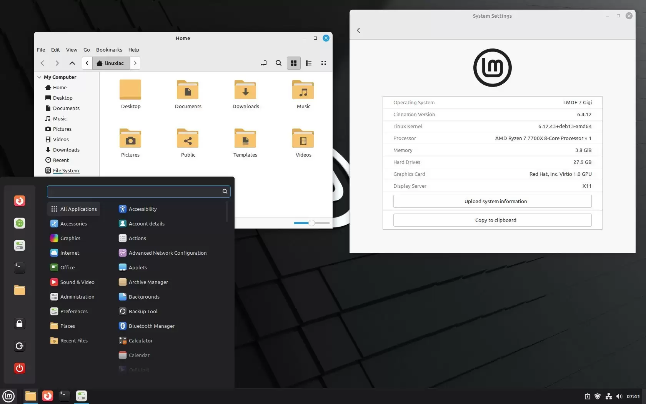Expand the breadcrumb path arrow after linuxiac

coord(135,63)
